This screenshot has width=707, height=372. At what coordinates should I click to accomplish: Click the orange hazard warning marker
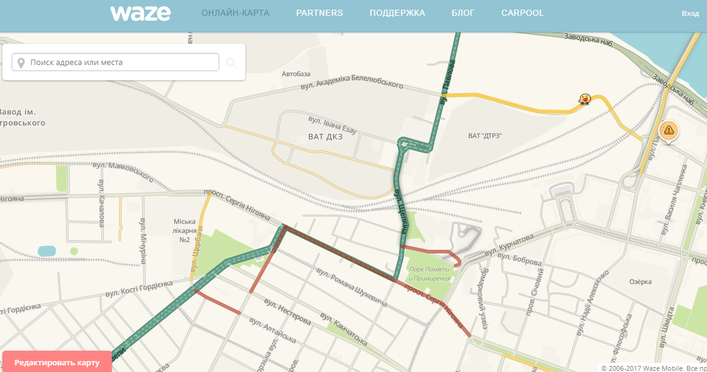(669, 130)
